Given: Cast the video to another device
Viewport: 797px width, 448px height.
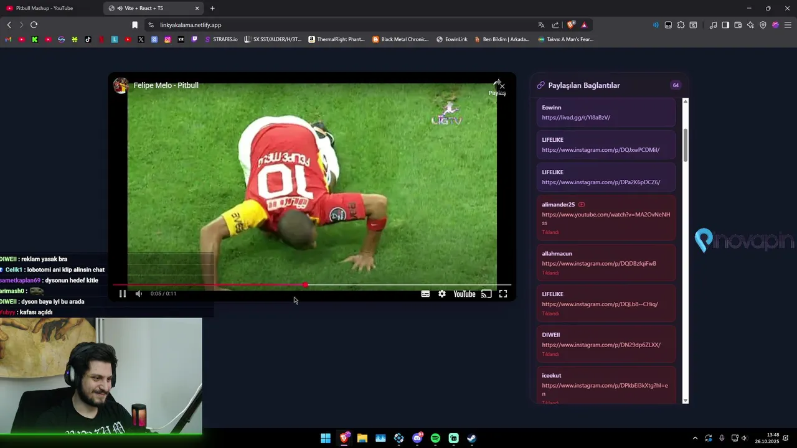Looking at the screenshot, I should pos(486,294).
